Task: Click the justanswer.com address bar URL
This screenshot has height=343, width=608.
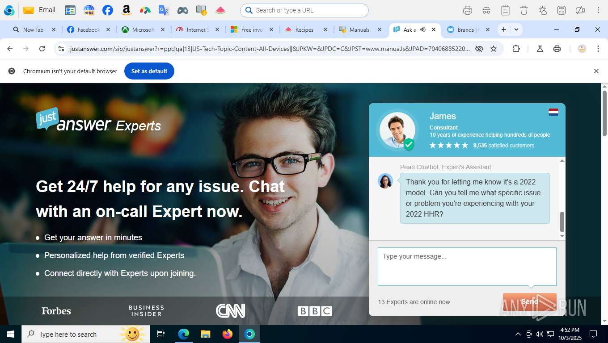Action: (270, 49)
